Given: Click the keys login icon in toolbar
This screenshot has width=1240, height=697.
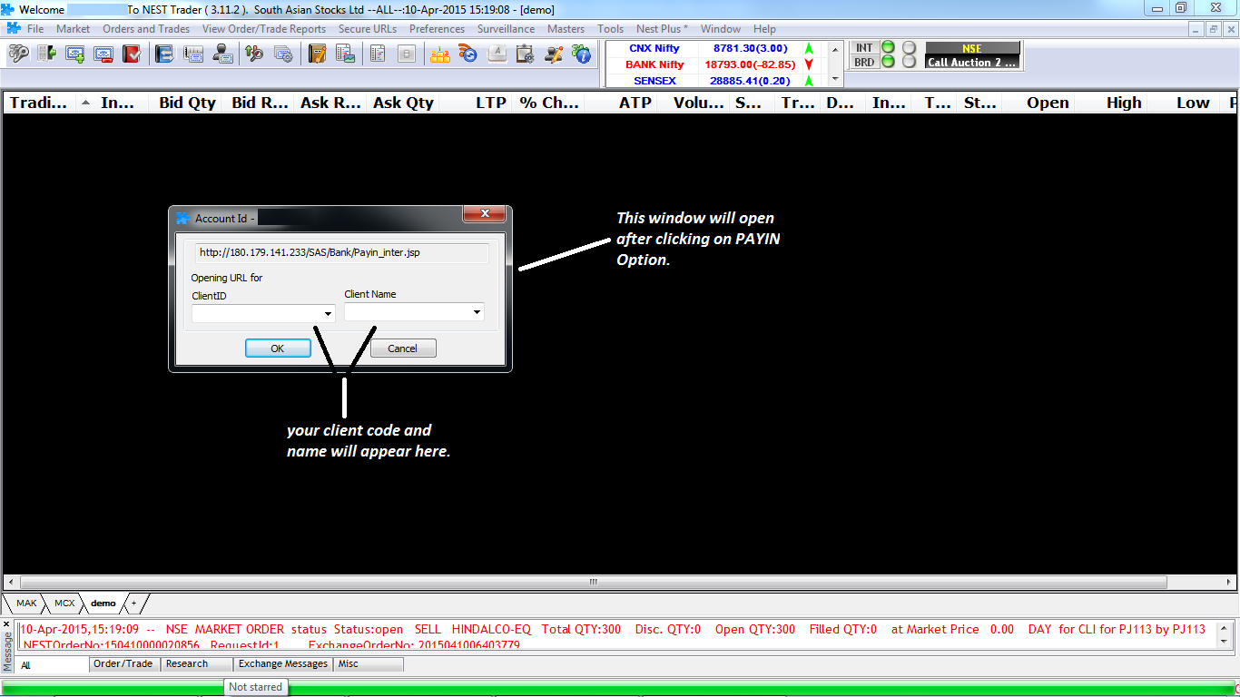Looking at the screenshot, I should (18, 54).
